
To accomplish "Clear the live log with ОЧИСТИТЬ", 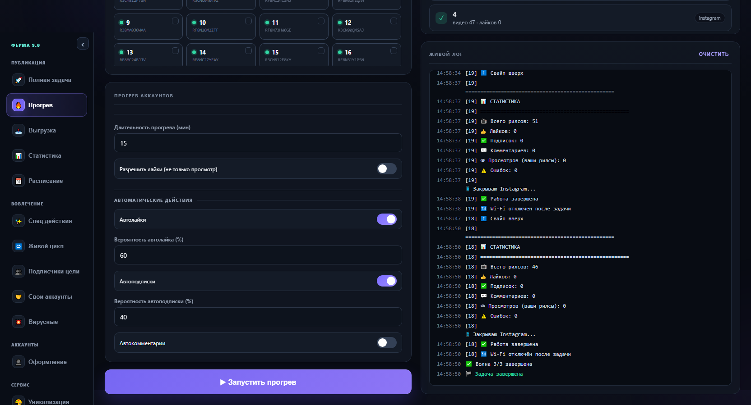I will (714, 54).
